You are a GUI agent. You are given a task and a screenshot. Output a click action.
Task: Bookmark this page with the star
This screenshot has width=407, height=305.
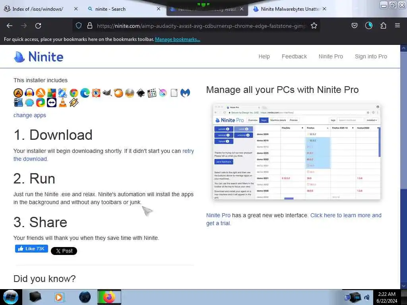tap(314, 26)
